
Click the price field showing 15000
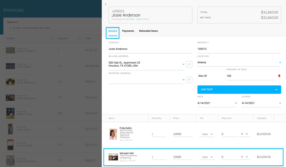[183, 157]
